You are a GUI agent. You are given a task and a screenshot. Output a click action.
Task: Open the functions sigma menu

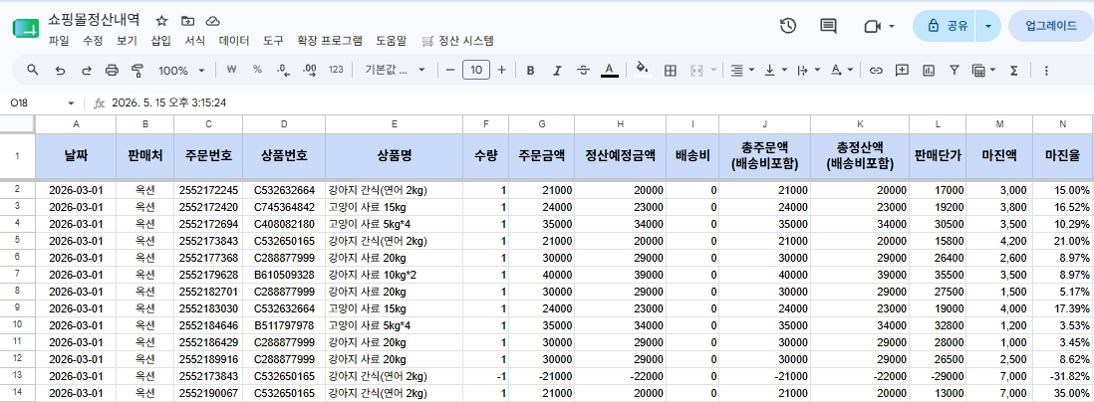click(1014, 70)
